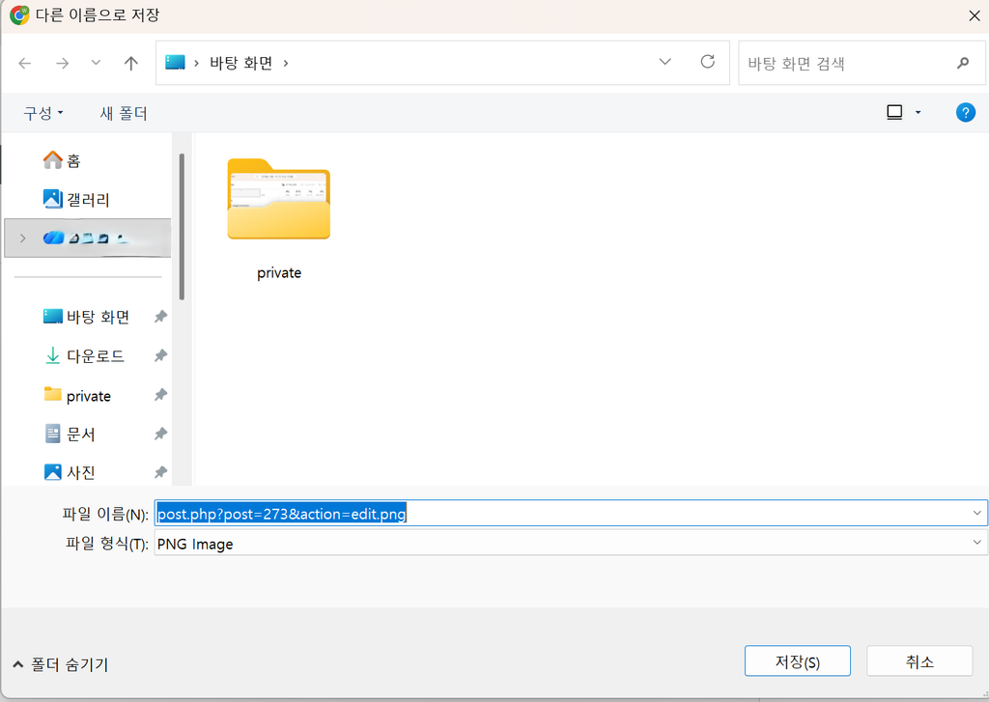Create a new folder with 새 폴더

(124, 114)
